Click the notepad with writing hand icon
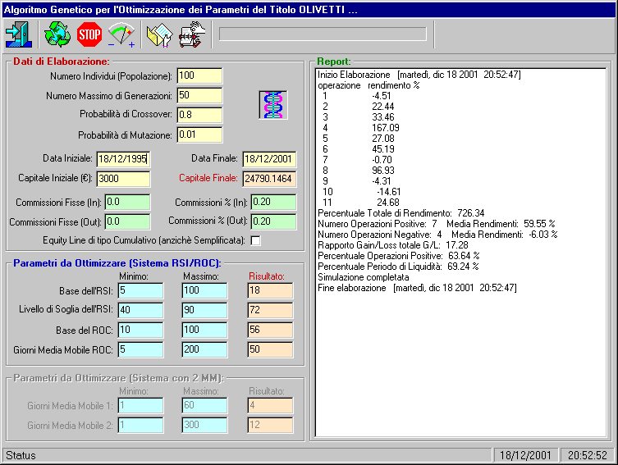 [x=192, y=34]
